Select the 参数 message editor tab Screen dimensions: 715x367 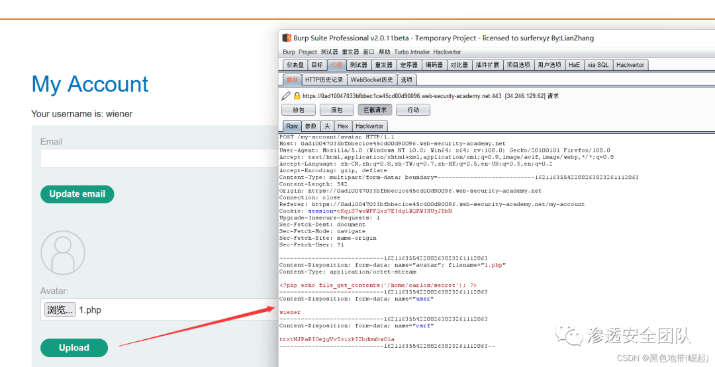pos(311,126)
